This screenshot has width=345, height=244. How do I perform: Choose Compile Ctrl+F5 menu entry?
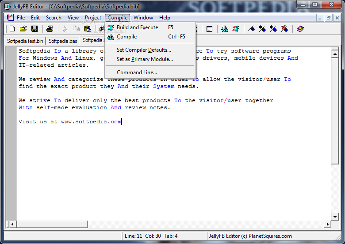[150, 37]
